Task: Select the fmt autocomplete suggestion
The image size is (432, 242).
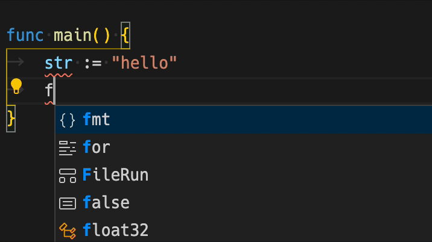Action: point(97,120)
